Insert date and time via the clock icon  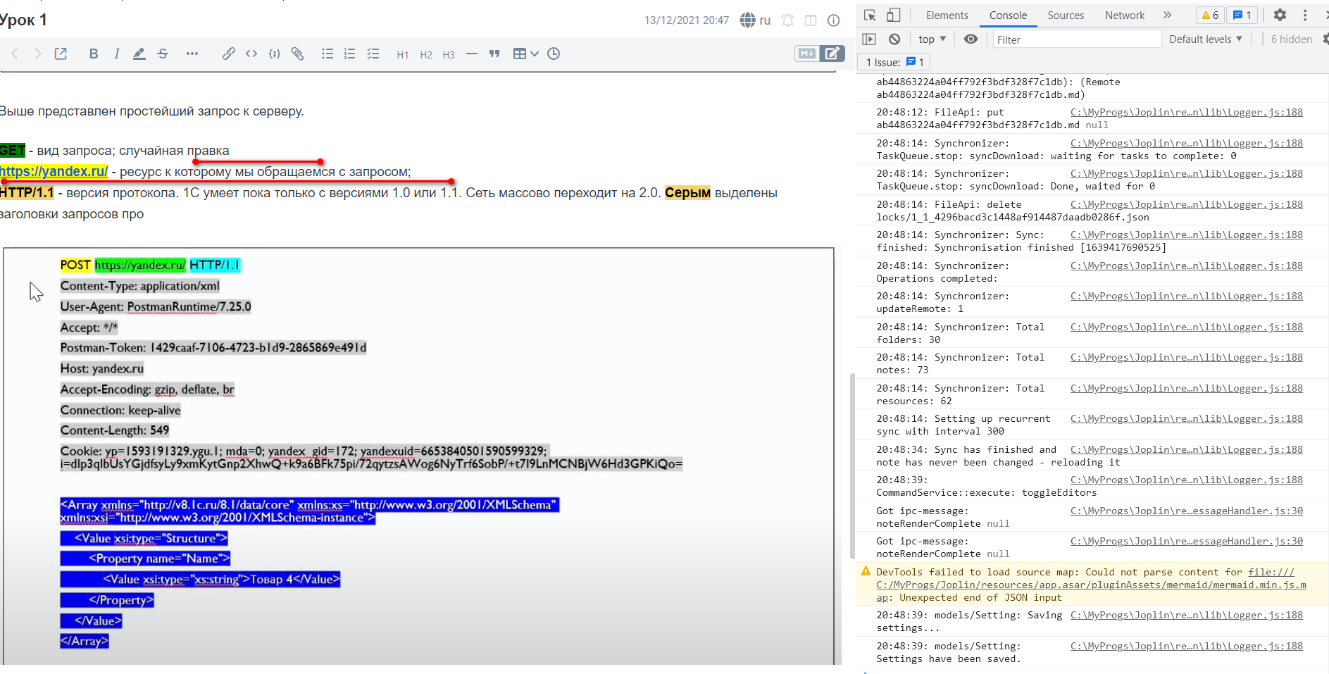click(x=554, y=54)
